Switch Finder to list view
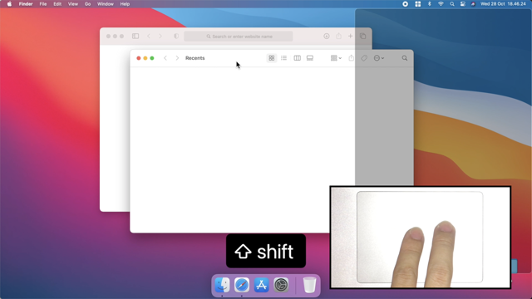 click(x=283, y=58)
